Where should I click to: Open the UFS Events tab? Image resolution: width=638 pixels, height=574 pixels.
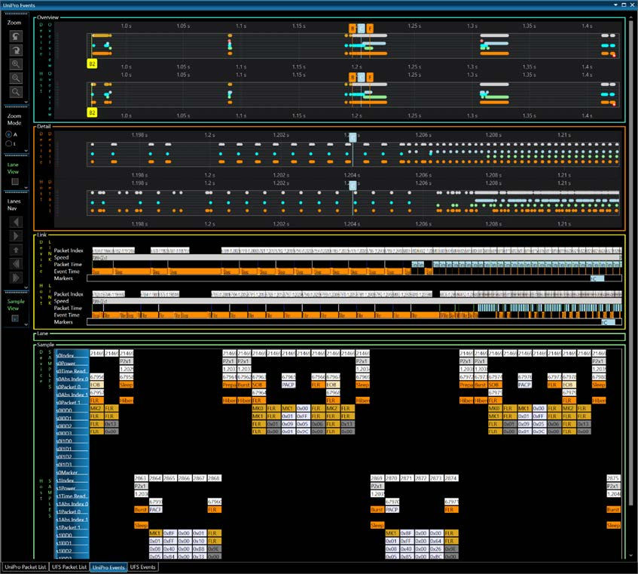[x=142, y=567]
